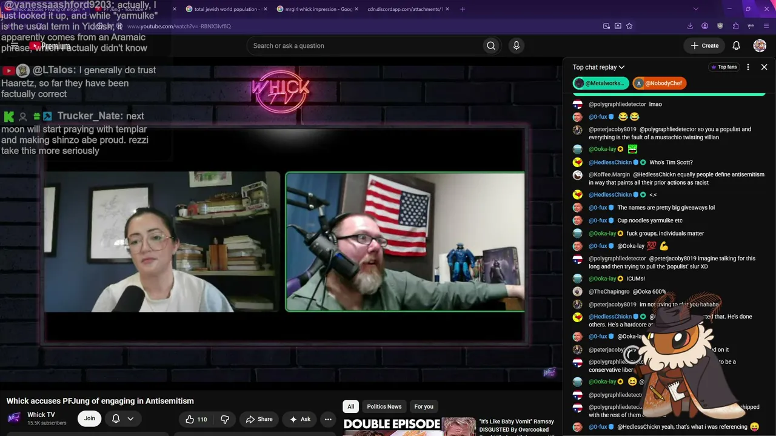The width and height of the screenshot is (776, 436).
Task: Switch to the PF Jung YouTube tab
Action: pyautogui.click(x=134, y=9)
